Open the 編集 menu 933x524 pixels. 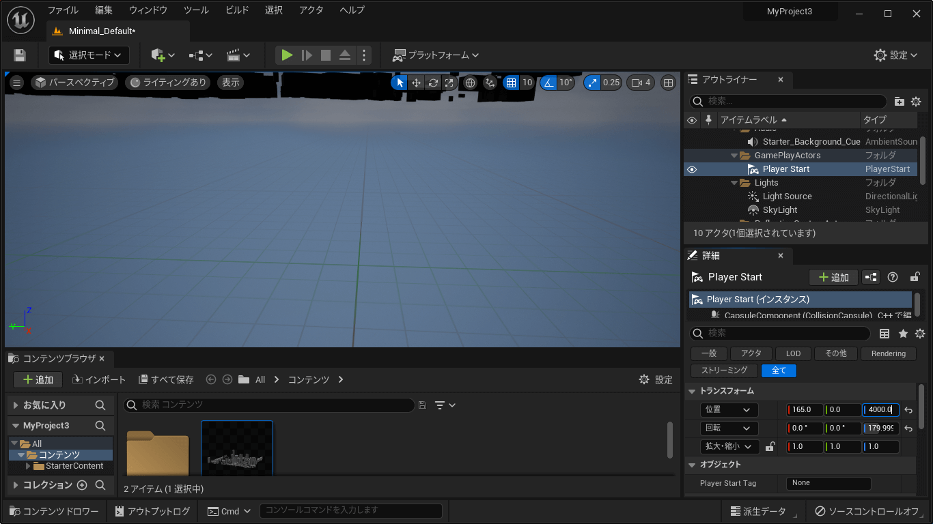(x=104, y=10)
